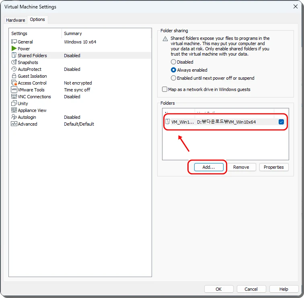Image resolution: width=304 pixels, height=298 pixels.
Task: Select Enabled until next power off option
Action: [173, 78]
